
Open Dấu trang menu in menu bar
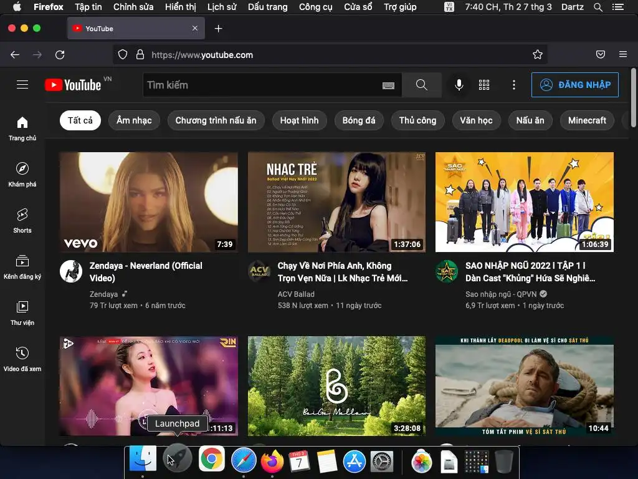point(268,7)
